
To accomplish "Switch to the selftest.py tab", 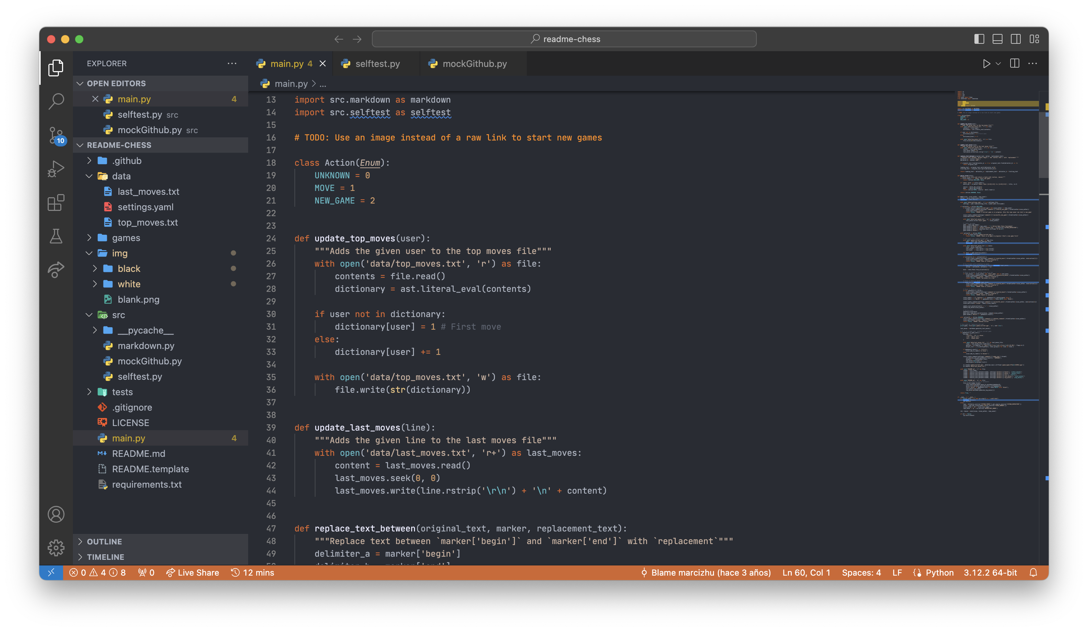I will click(x=377, y=64).
